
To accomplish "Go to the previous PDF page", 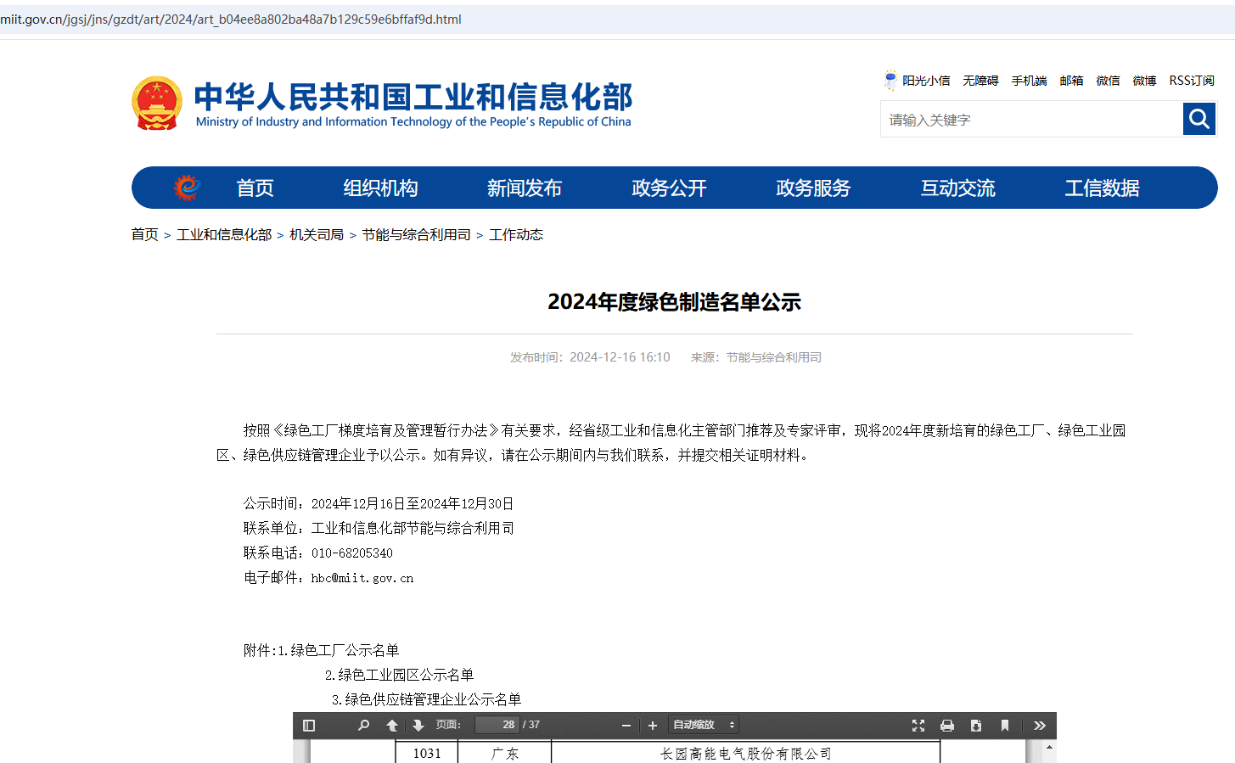I will 391,725.
